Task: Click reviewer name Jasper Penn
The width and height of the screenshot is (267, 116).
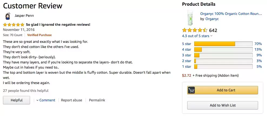Action: pyautogui.click(x=24, y=16)
